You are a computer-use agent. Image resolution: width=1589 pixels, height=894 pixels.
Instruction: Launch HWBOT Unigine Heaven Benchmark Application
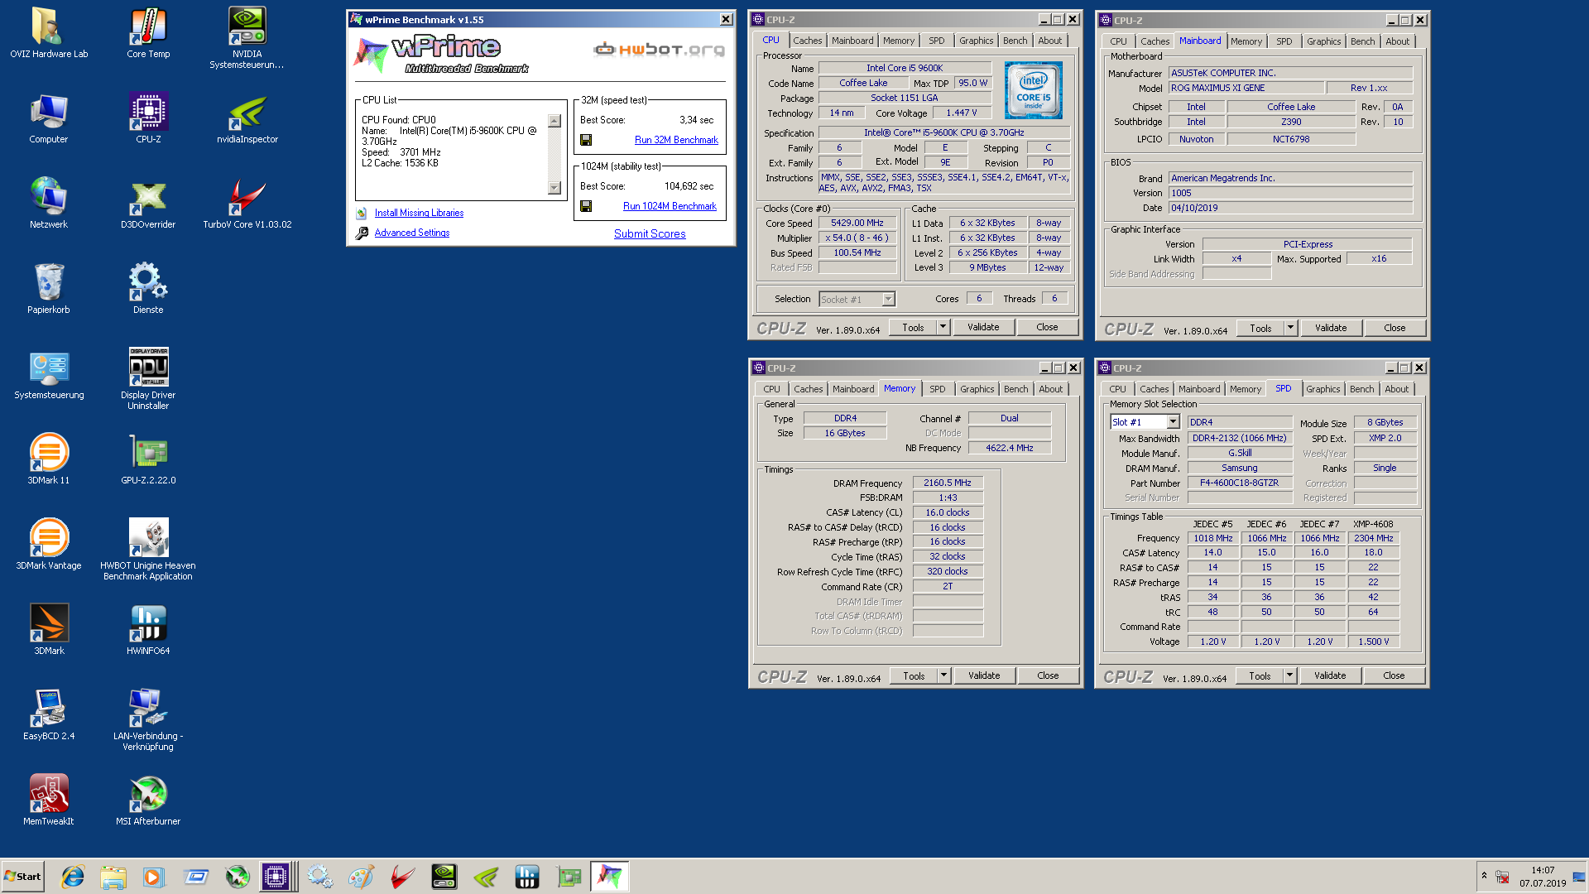148,550
